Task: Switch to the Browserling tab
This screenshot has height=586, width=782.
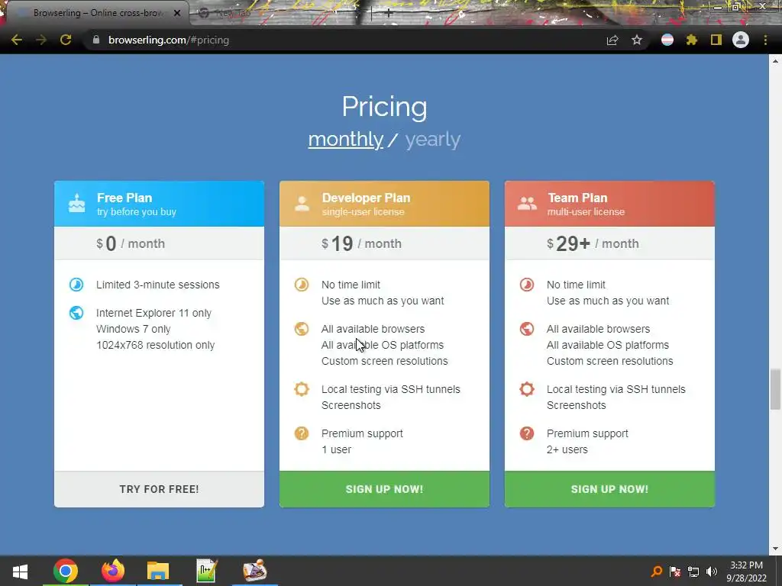Action: tap(97, 13)
